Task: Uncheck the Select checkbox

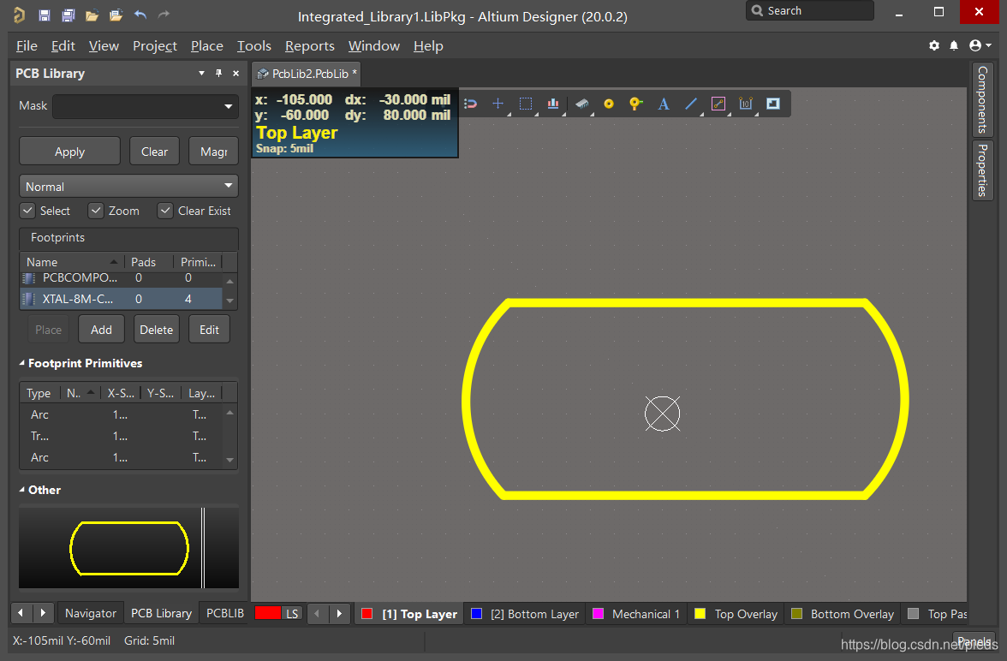Action: coord(27,211)
